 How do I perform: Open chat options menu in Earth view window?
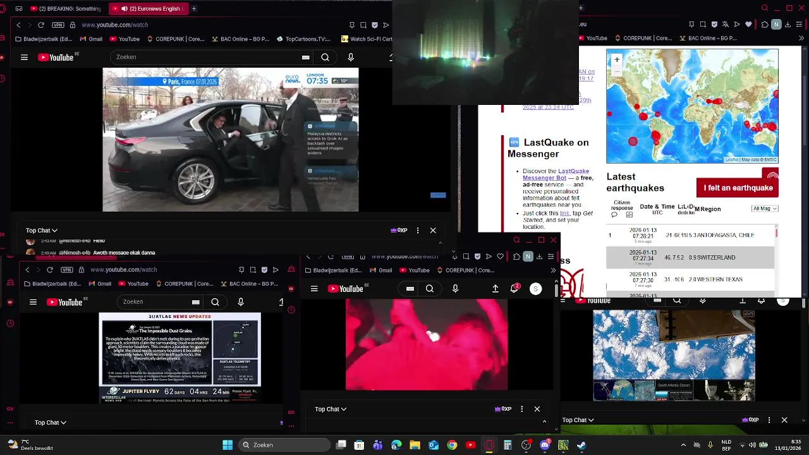pyautogui.click(x=769, y=420)
